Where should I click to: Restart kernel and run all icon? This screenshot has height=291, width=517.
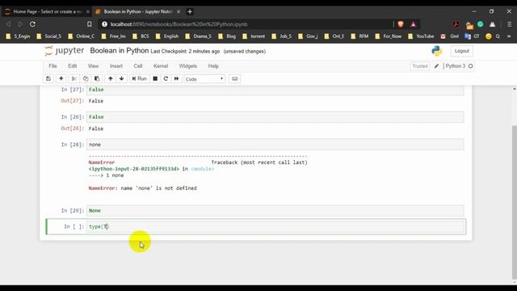tap(177, 79)
